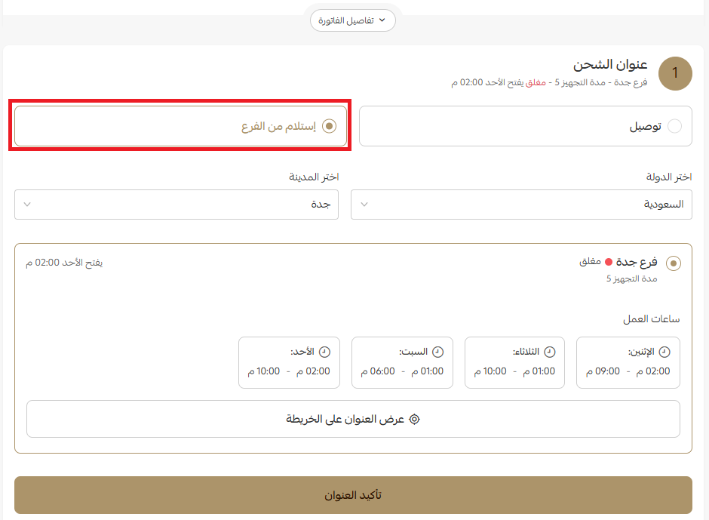Expand the تفاصيل الفاتورة dropdown button
This screenshot has width=709, height=520.
pos(353,20)
